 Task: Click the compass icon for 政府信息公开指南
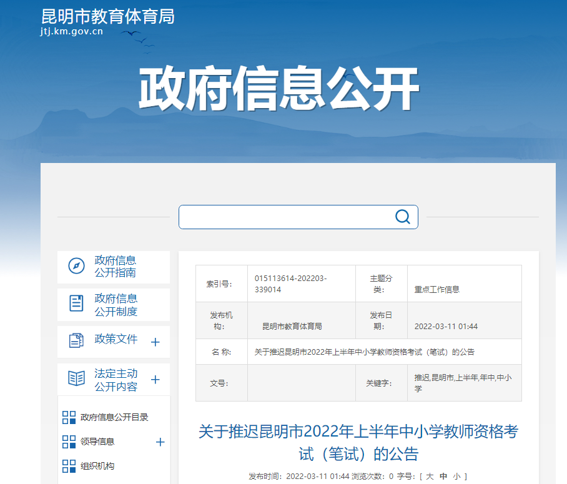click(x=76, y=266)
